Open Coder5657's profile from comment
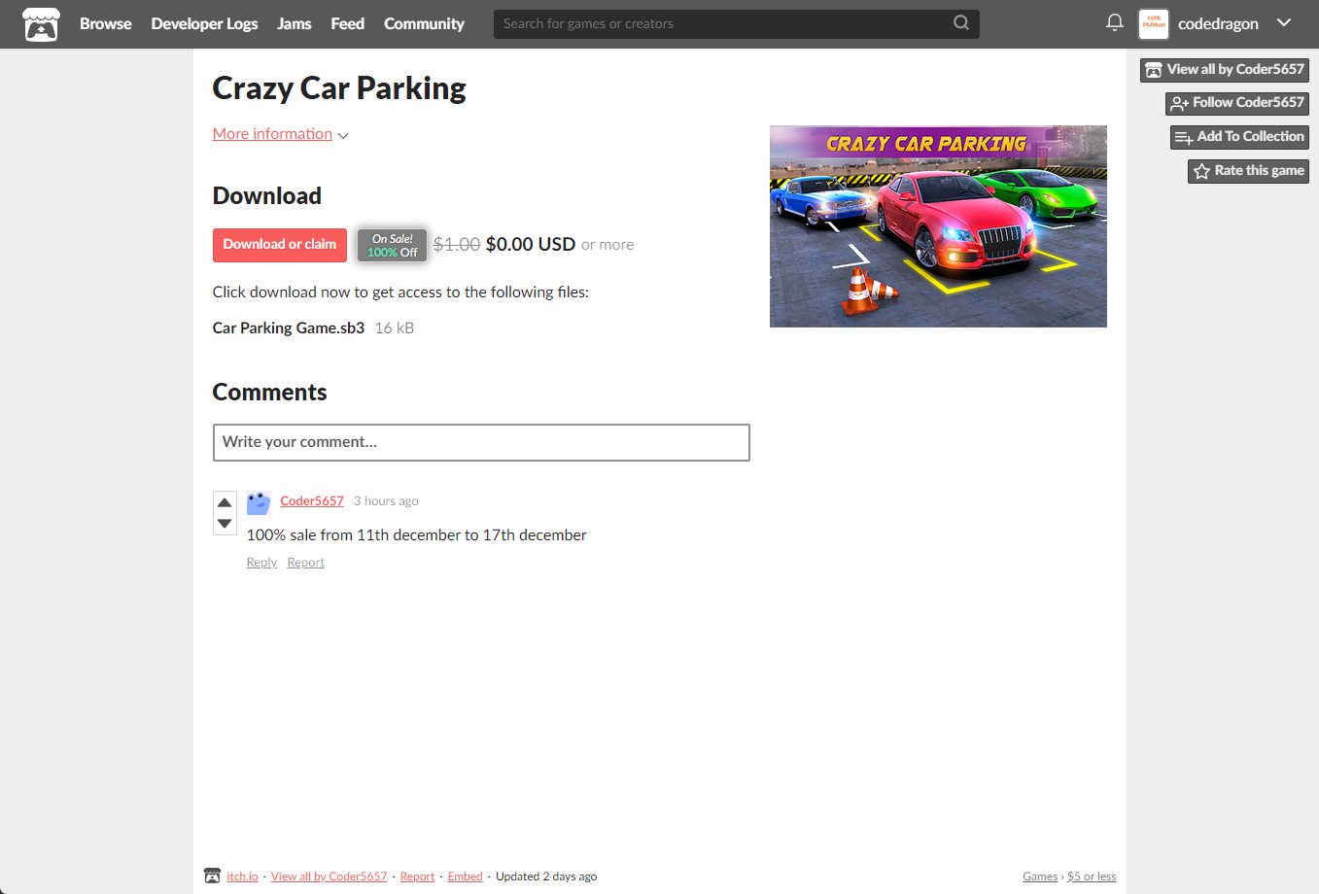 pos(312,501)
